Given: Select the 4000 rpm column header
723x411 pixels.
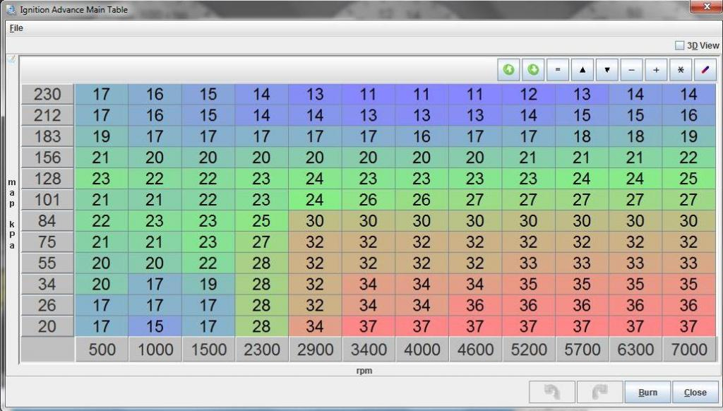Looking at the screenshot, I should 422,350.
